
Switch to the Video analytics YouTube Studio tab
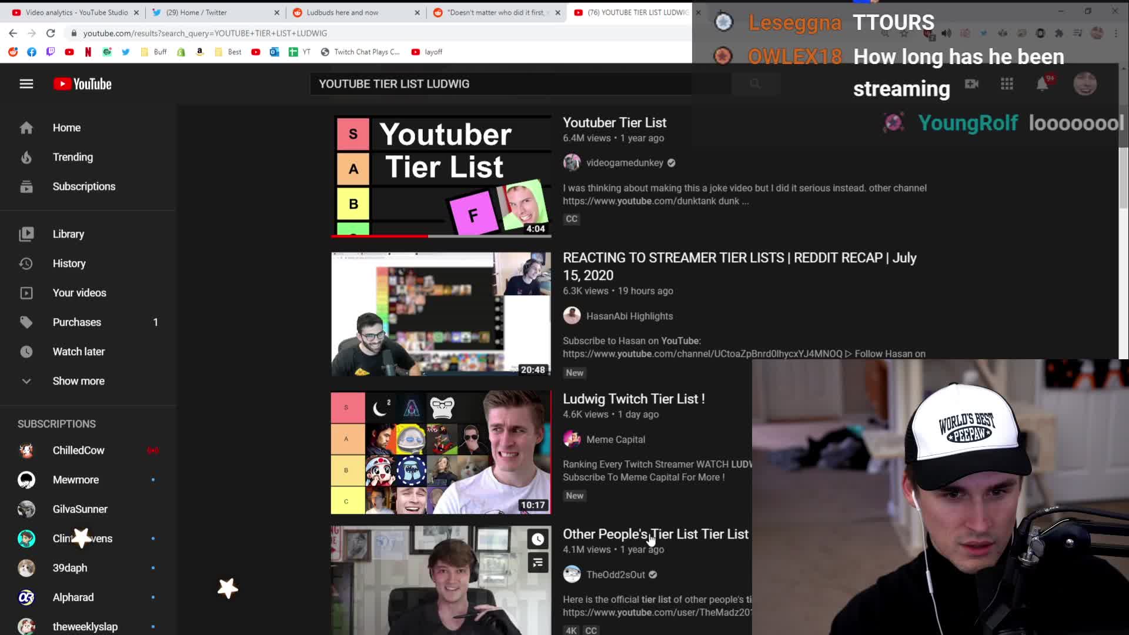click(x=76, y=12)
